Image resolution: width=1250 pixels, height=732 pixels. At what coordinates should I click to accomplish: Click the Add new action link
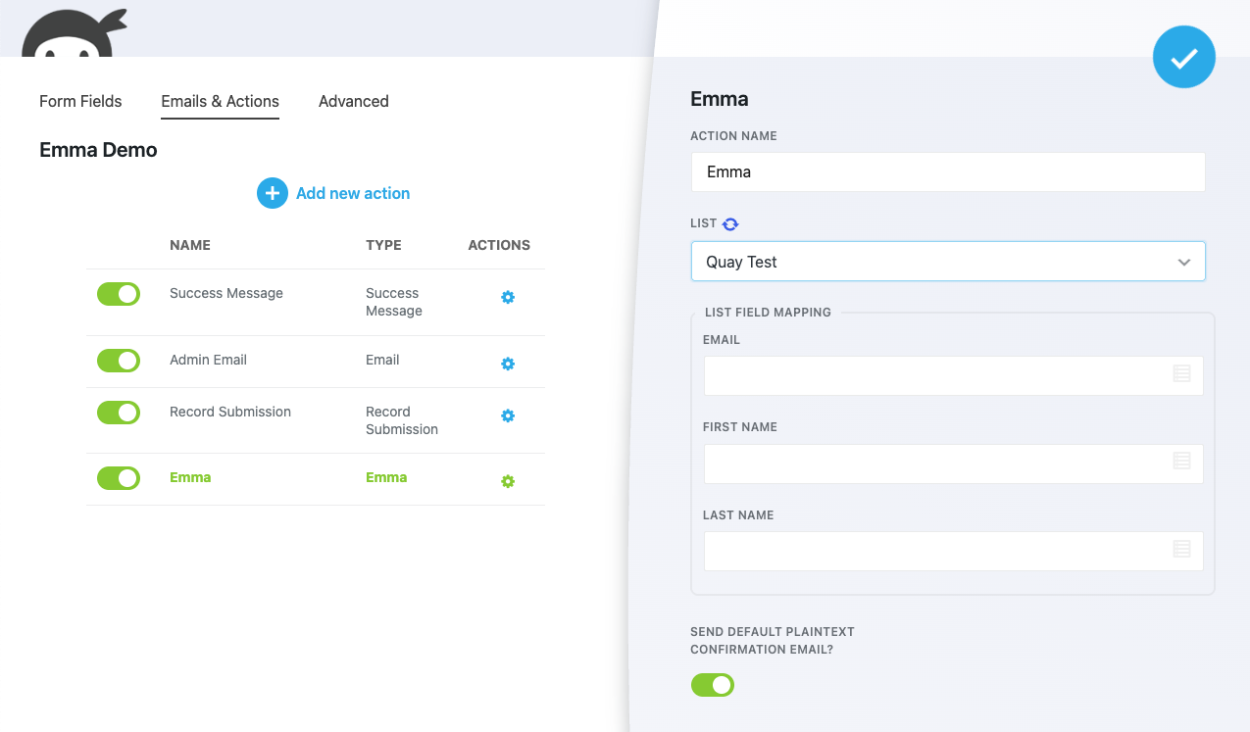(x=353, y=193)
